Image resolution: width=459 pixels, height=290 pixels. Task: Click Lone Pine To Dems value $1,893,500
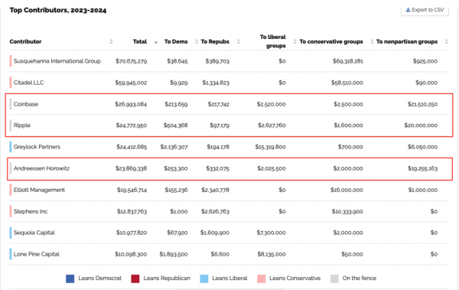point(174,254)
